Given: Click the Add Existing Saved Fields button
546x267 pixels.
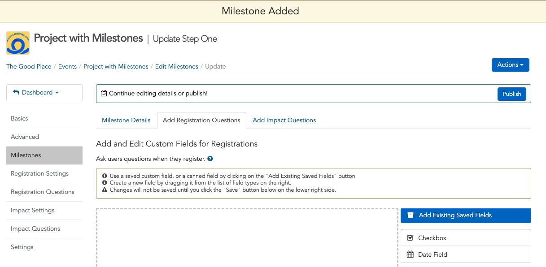Looking at the screenshot, I should coord(466,215).
